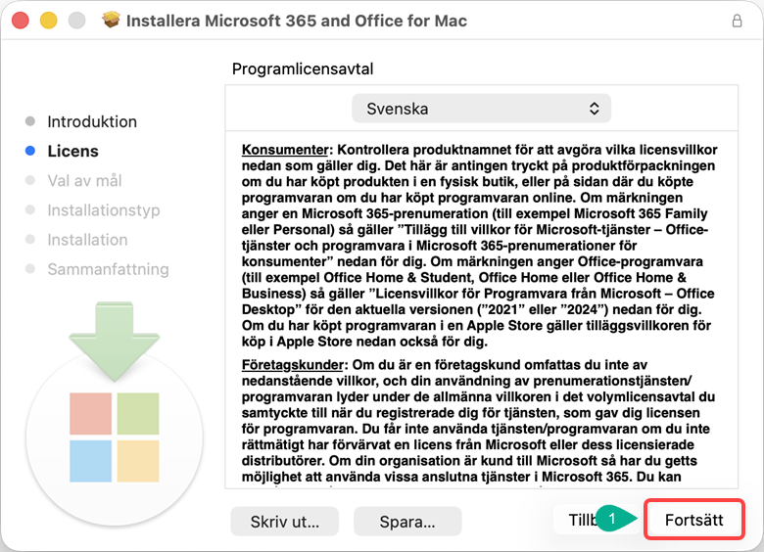Click the Spara... button
Screen dimensions: 764x552
click(x=406, y=521)
